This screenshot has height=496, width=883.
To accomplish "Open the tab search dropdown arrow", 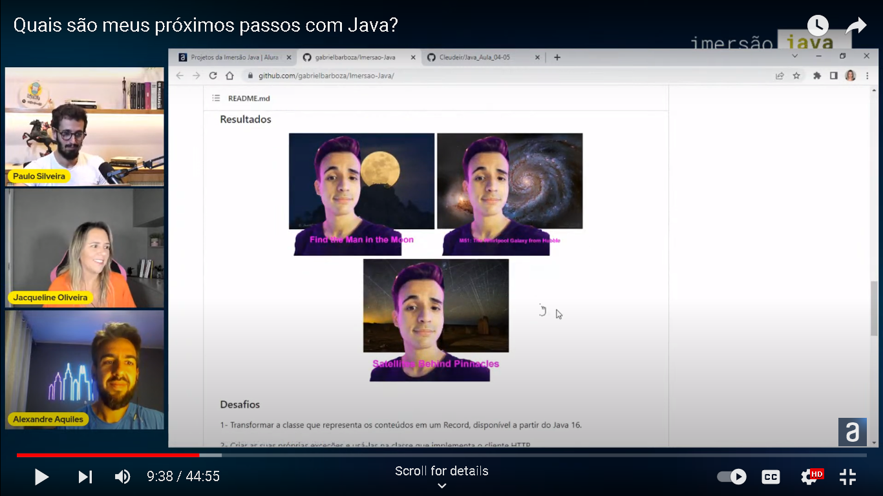I will click(795, 56).
